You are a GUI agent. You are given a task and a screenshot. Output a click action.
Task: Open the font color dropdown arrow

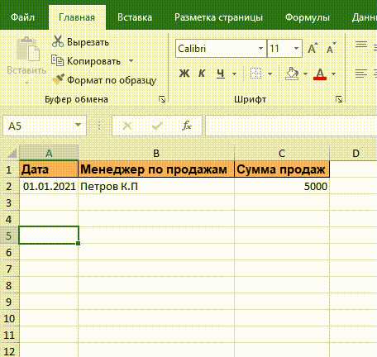point(333,74)
